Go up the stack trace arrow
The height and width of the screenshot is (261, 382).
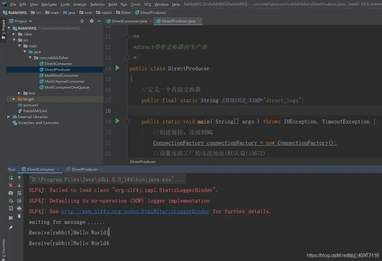point(19,178)
